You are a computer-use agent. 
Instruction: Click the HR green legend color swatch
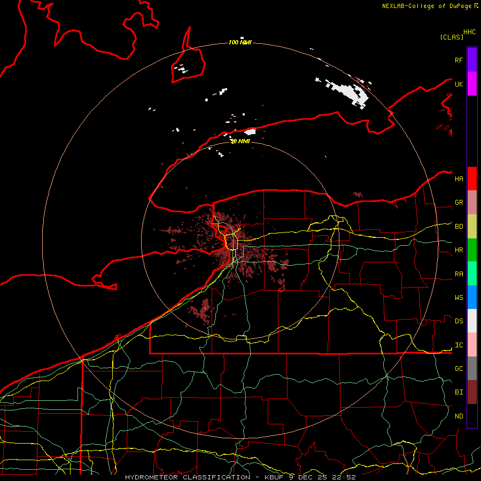point(472,250)
